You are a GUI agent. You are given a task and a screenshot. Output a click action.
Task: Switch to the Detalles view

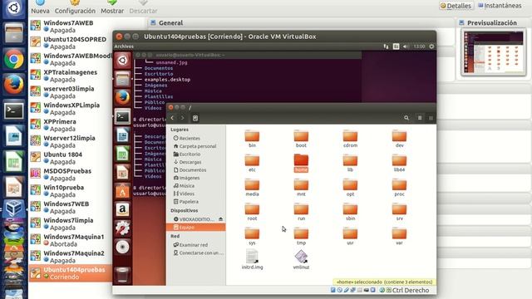[456, 6]
